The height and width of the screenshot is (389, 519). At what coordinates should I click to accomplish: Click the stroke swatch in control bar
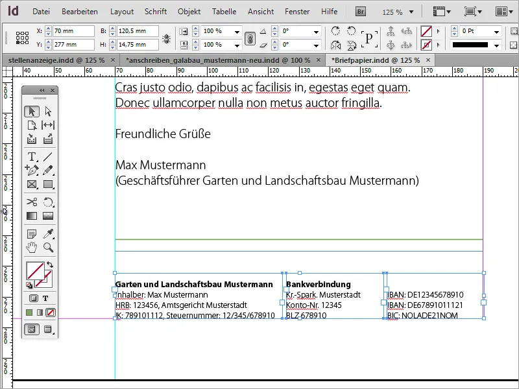pos(426,45)
